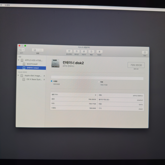Viewport: 165px width, 165px height.
Task: Show disk info with 정보 button
Action: click(145, 53)
